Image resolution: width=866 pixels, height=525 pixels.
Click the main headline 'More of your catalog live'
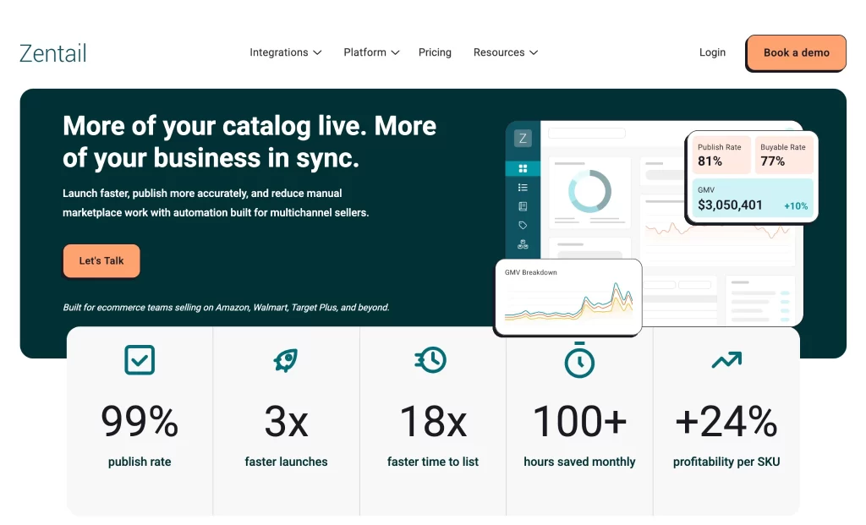pos(249,142)
